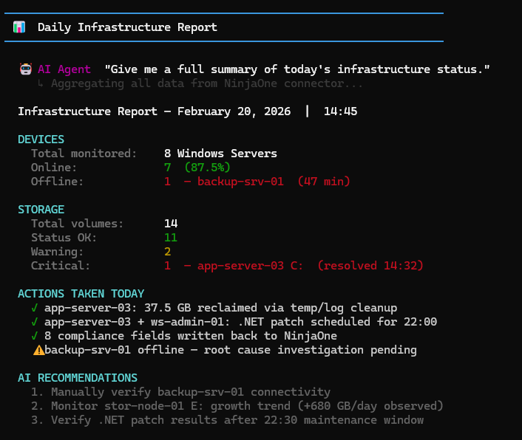Click 'backup-srv-01 offline – root cause investigation pending'
This screenshot has width=522, height=440.
(231, 350)
